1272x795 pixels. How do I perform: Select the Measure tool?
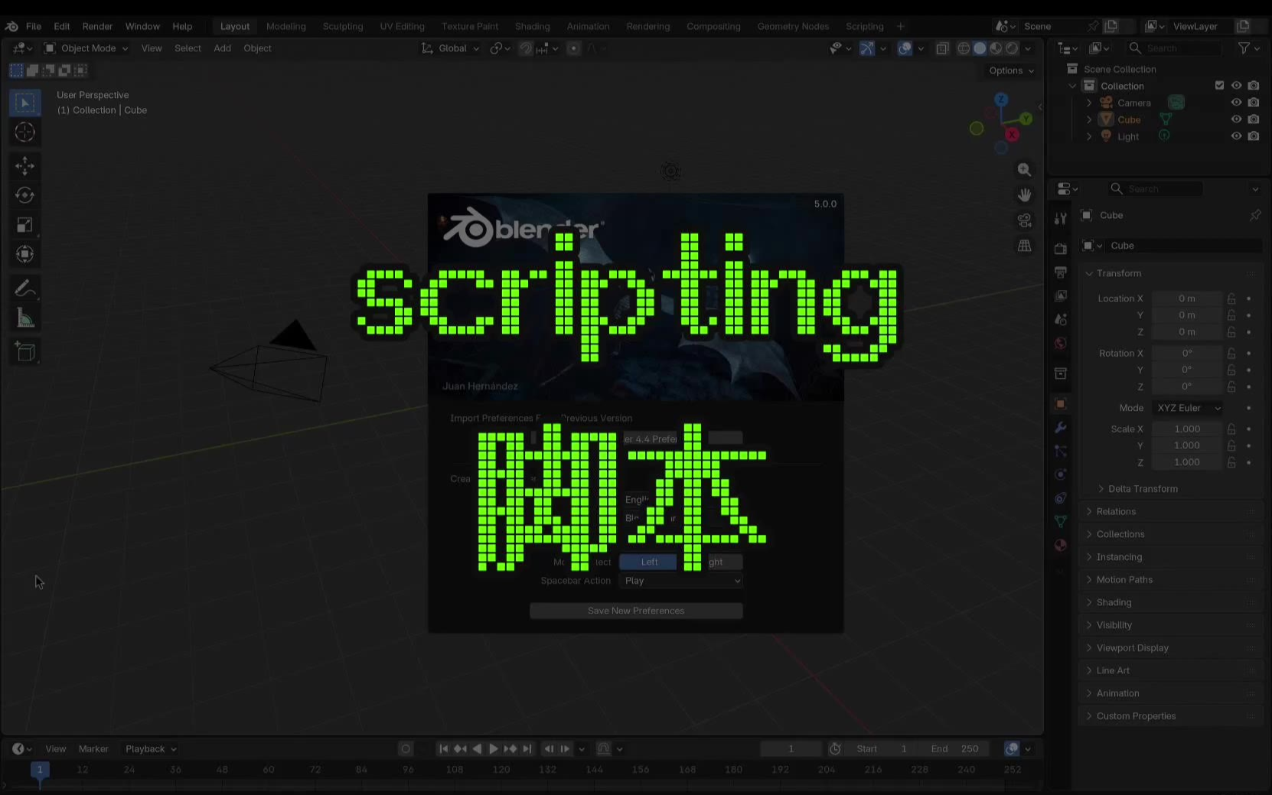(24, 318)
